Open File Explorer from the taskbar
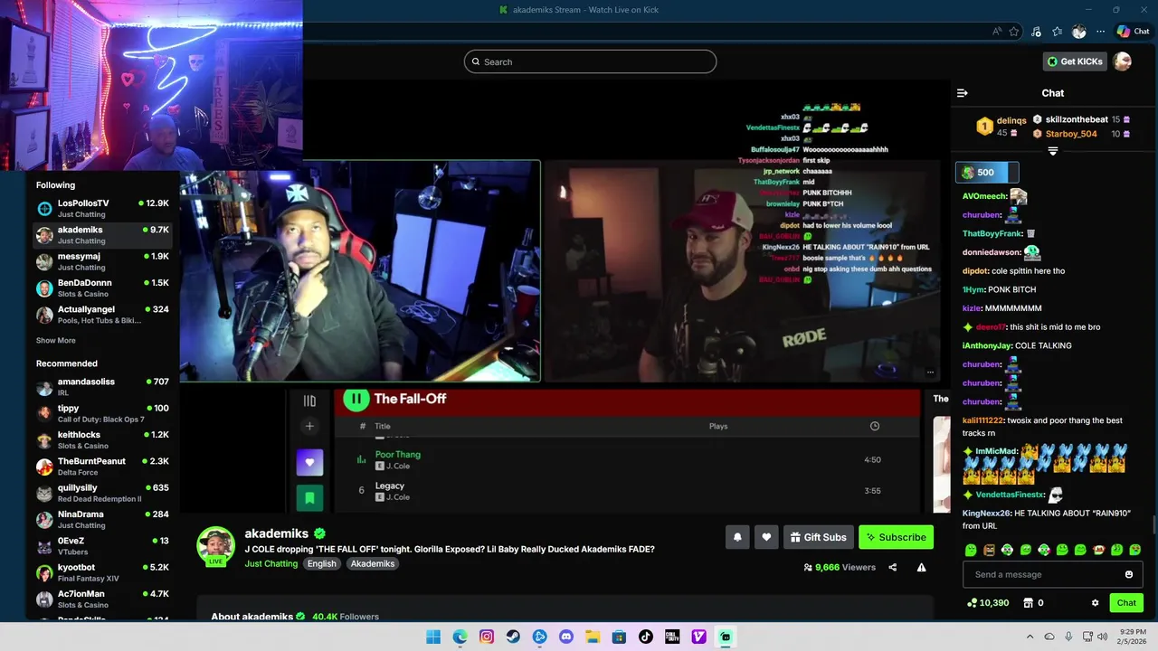 click(593, 637)
